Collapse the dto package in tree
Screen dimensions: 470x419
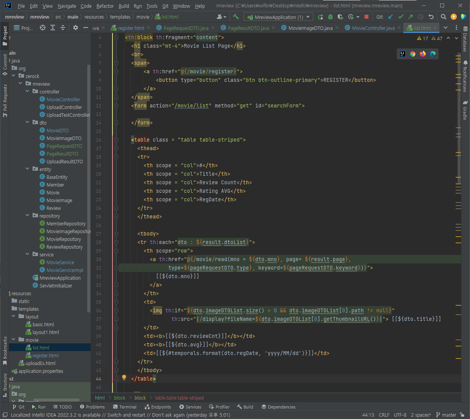tap(27, 122)
